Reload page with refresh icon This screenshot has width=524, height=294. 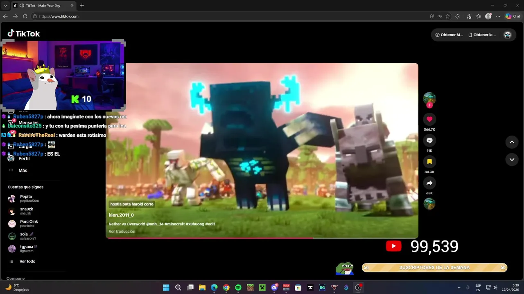(25, 16)
